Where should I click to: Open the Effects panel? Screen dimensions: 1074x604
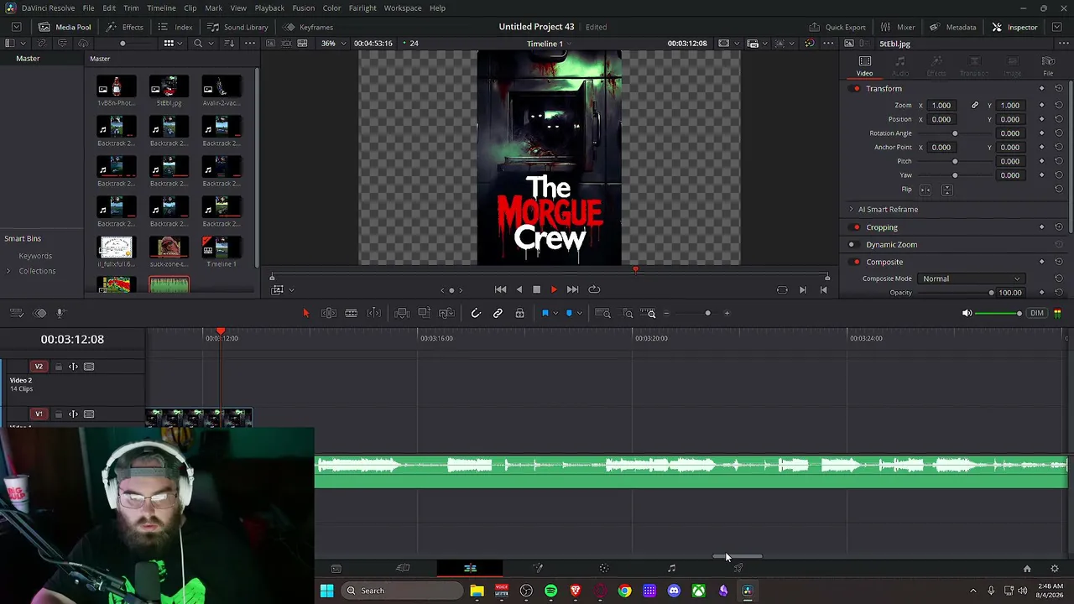pyautogui.click(x=125, y=27)
